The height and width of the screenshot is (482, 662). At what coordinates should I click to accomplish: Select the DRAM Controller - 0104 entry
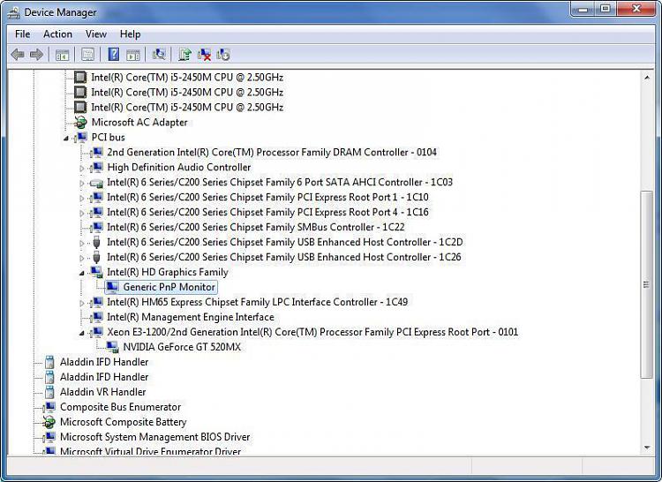(x=272, y=153)
